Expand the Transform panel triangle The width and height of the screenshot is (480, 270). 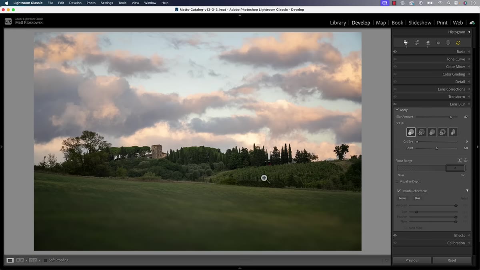tap(469, 97)
